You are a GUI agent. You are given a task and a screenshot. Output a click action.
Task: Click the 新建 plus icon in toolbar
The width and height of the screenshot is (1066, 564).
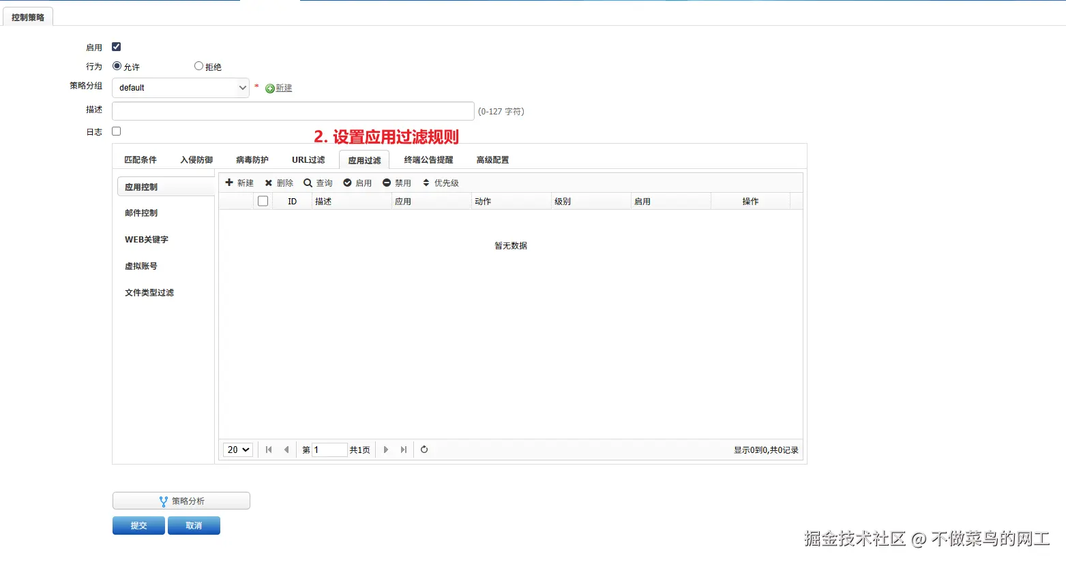click(229, 183)
